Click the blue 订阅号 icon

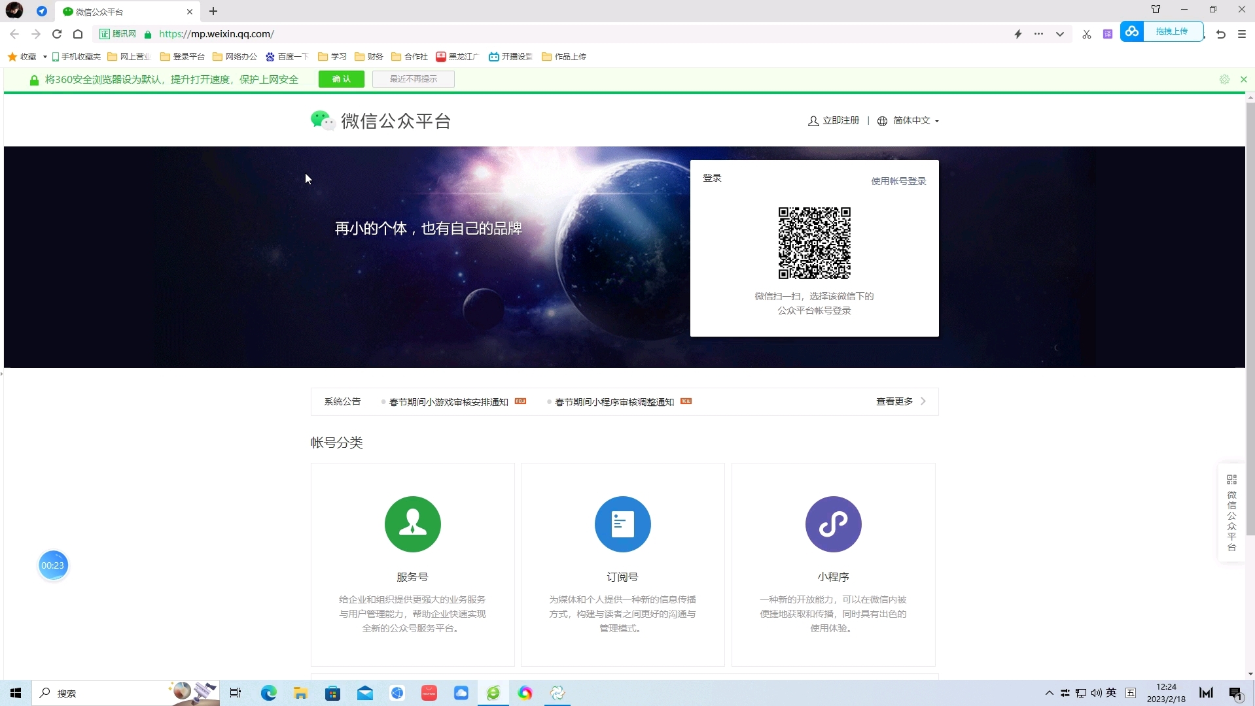click(623, 524)
